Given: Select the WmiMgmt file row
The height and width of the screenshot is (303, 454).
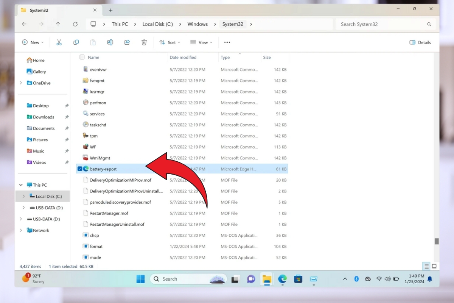Looking at the screenshot, I should coord(182,158).
